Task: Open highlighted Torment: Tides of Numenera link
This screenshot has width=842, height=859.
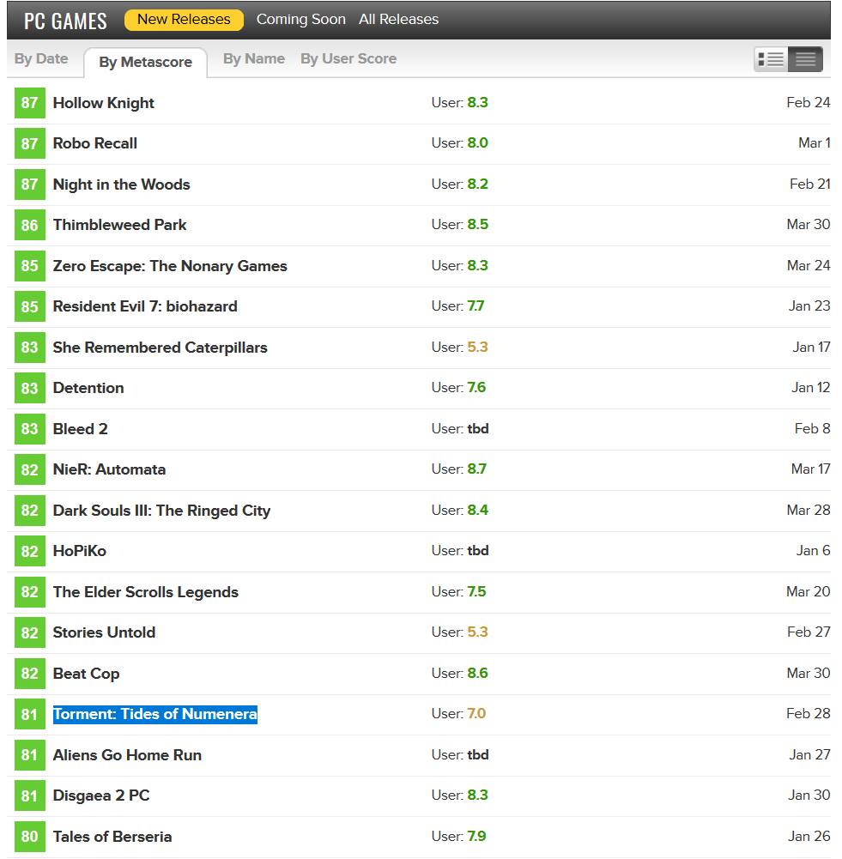Action: (x=155, y=715)
